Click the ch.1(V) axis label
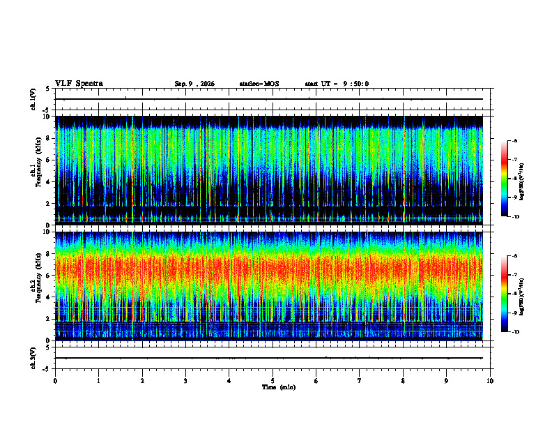Viewport: 552px width, 427px height. [x=33, y=99]
